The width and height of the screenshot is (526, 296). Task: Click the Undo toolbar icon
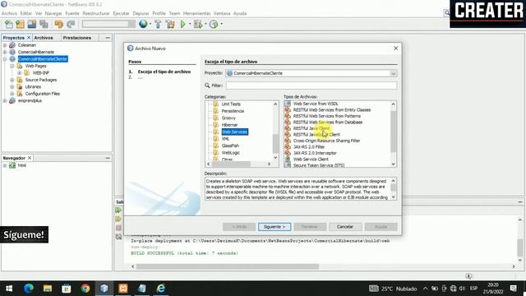coord(59,24)
